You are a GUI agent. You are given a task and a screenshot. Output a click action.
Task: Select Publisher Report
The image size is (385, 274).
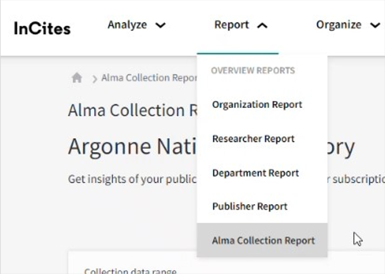[262, 206]
